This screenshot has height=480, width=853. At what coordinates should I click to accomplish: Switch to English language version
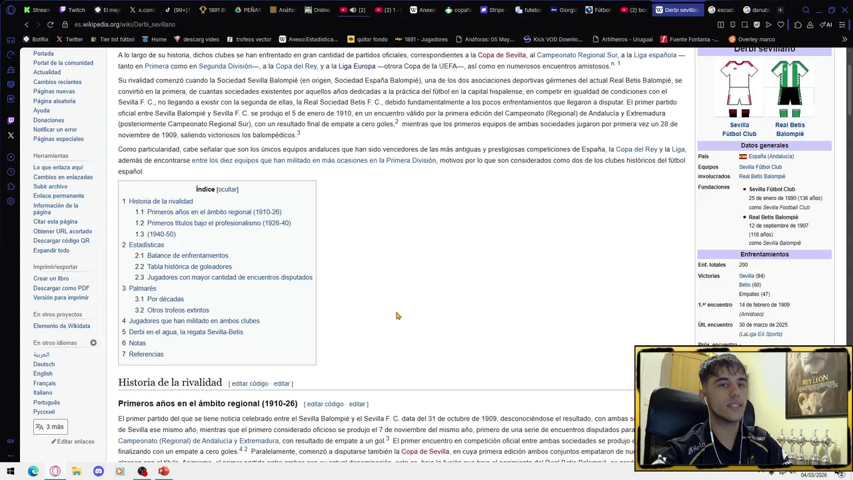coord(43,374)
